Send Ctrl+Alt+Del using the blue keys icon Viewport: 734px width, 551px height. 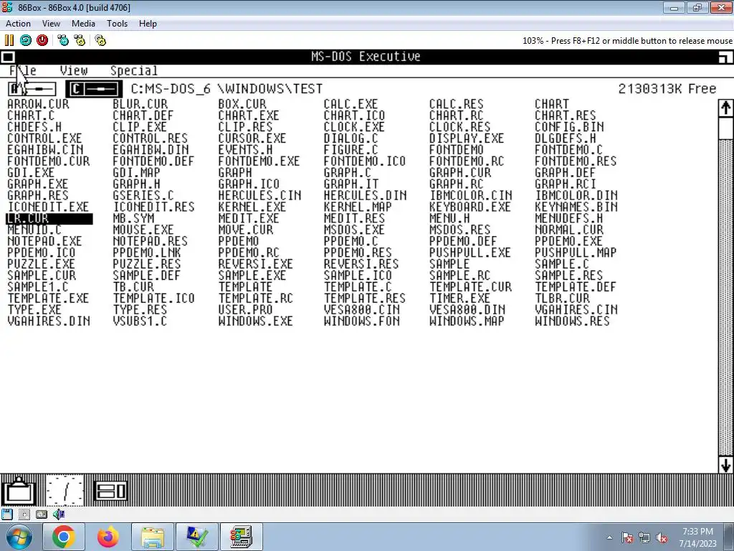[x=63, y=40]
